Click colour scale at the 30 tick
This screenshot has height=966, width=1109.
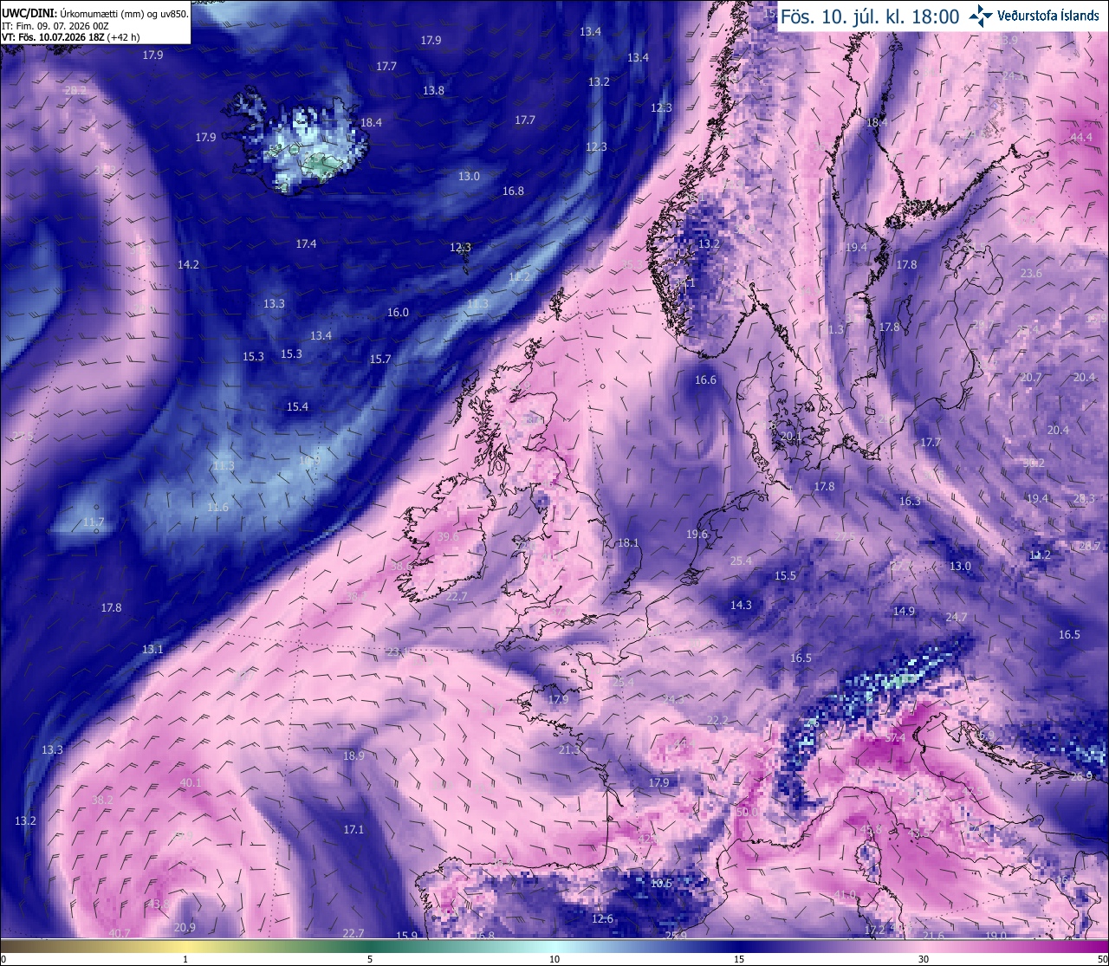[x=924, y=959]
